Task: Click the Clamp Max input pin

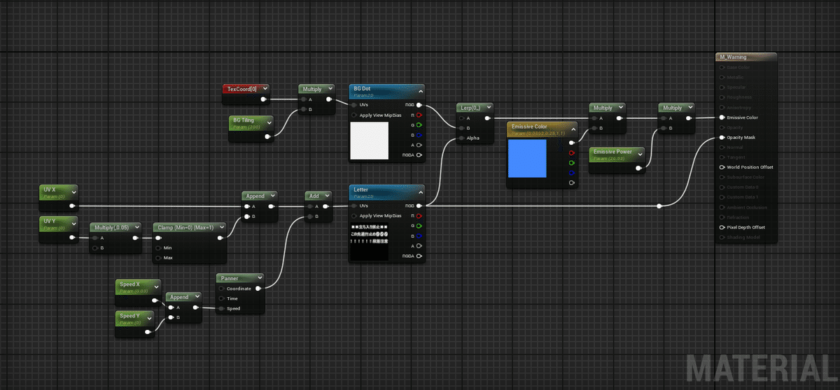Action: (x=159, y=258)
